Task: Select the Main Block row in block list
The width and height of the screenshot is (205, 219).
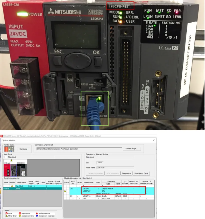Action: tap(33, 186)
